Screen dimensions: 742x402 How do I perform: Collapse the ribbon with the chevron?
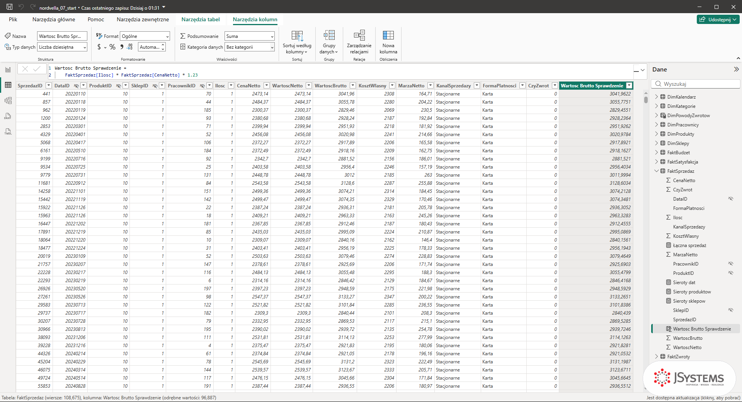tap(738, 58)
